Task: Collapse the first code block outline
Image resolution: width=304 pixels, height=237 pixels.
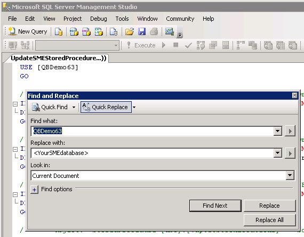Action: [15, 104]
